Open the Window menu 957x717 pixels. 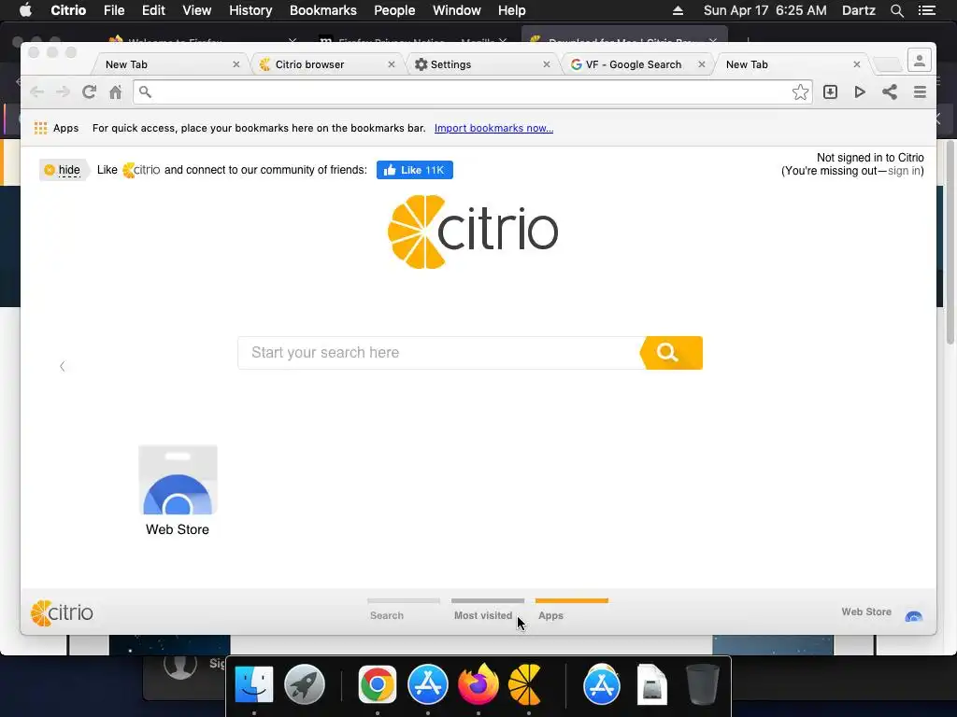coord(456,10)
